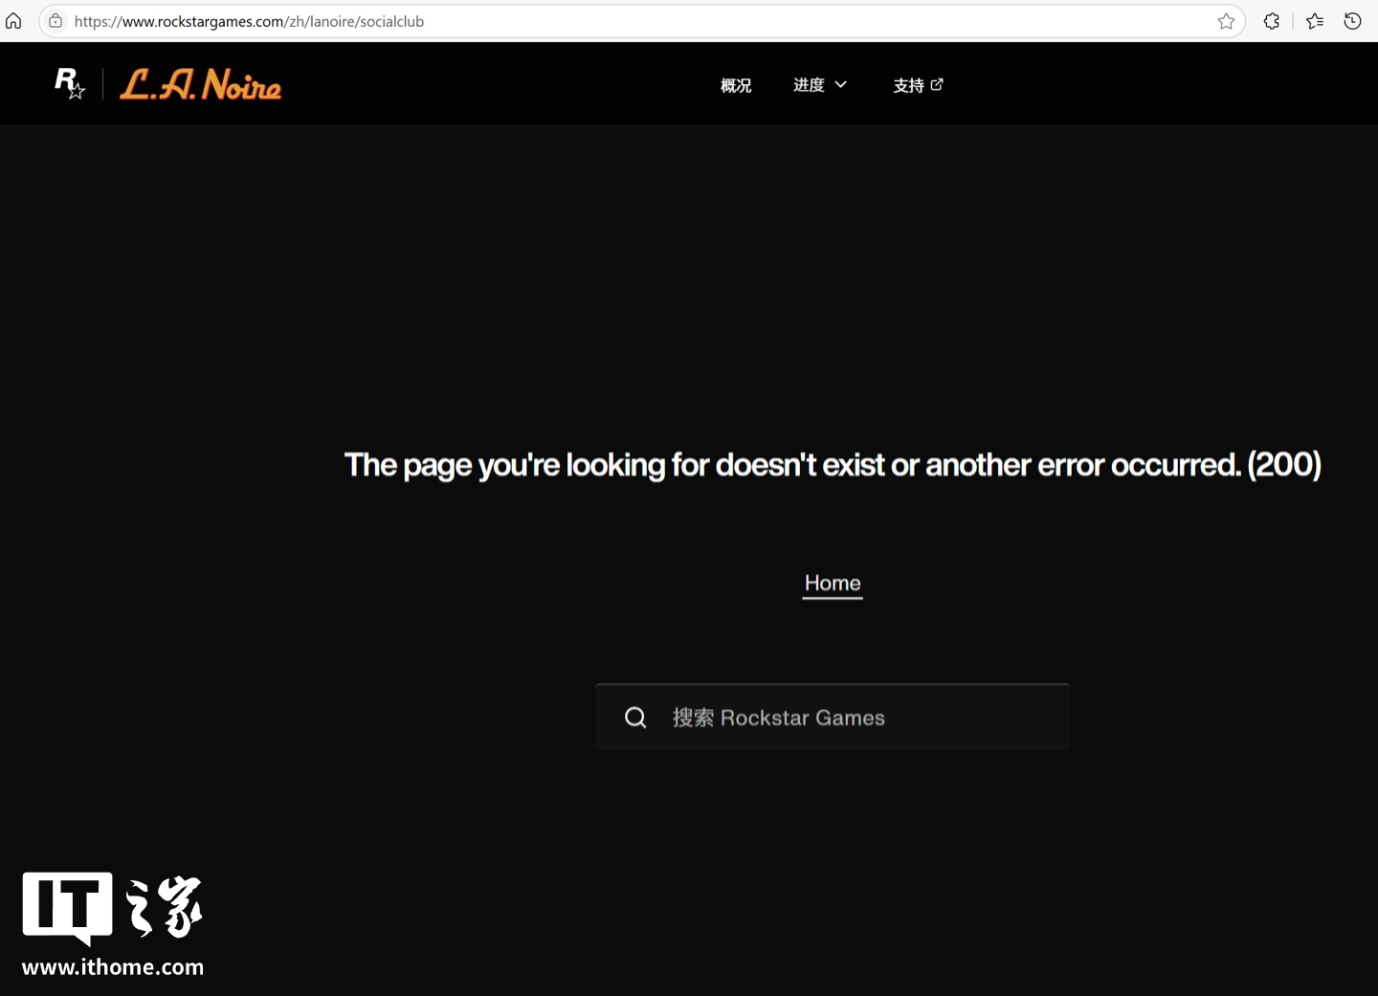1378x996 pixels.
Task: Click the browser address bar URL
Action: (249, 21)
